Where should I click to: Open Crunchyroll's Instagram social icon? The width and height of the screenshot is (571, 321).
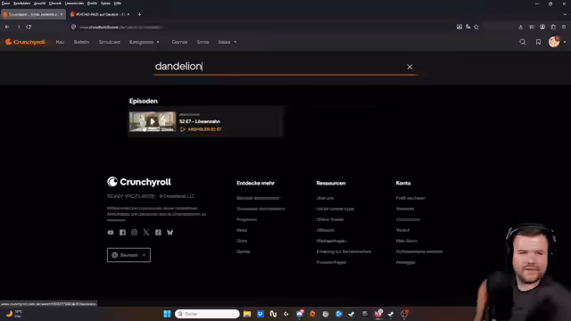135,232
